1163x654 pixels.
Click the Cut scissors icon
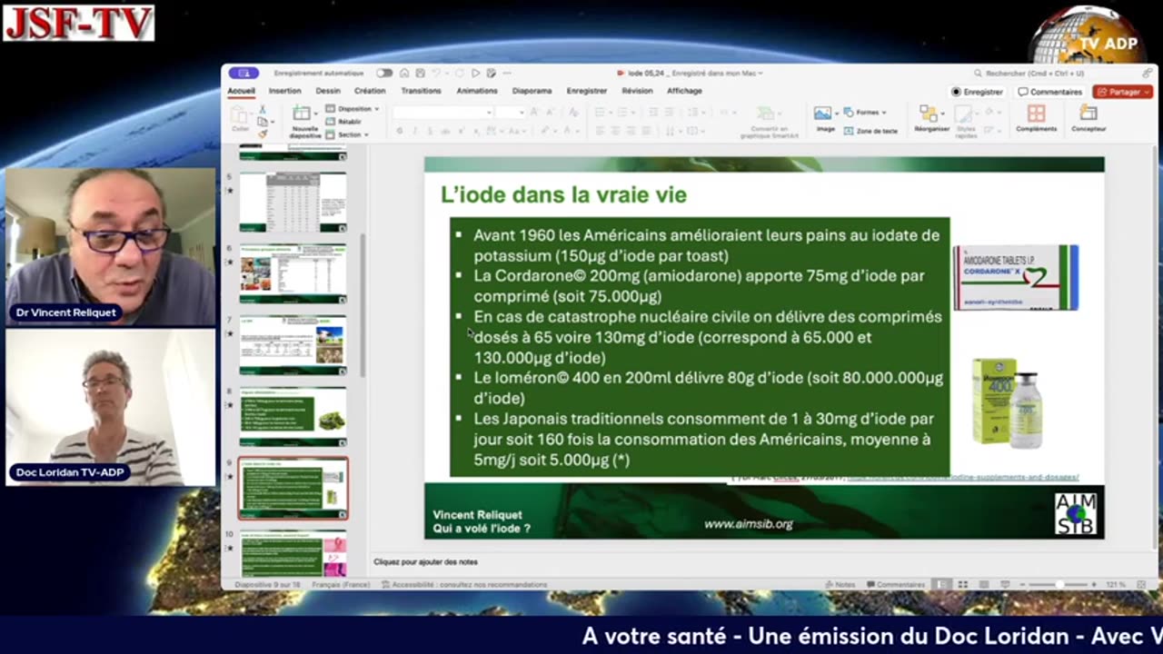[263, 109]
